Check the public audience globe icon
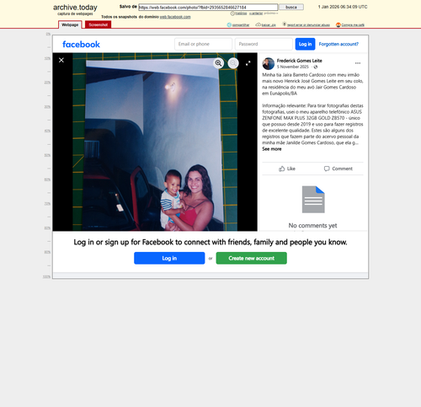421x407 pixels. [316, 67]
